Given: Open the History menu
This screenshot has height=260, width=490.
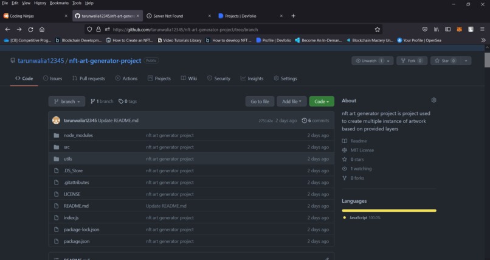Looking at the screenshot, I should point(40,3).
